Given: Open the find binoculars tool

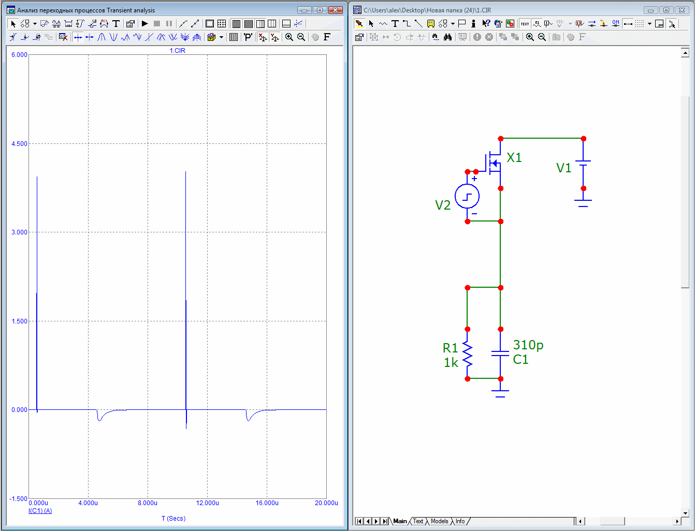Looking at the screenshot, I should 447,37.
